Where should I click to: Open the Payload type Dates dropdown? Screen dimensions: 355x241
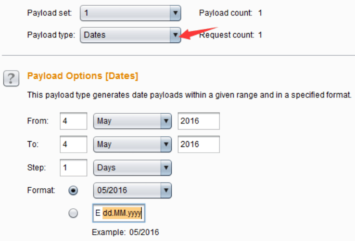tap(130, 35)
